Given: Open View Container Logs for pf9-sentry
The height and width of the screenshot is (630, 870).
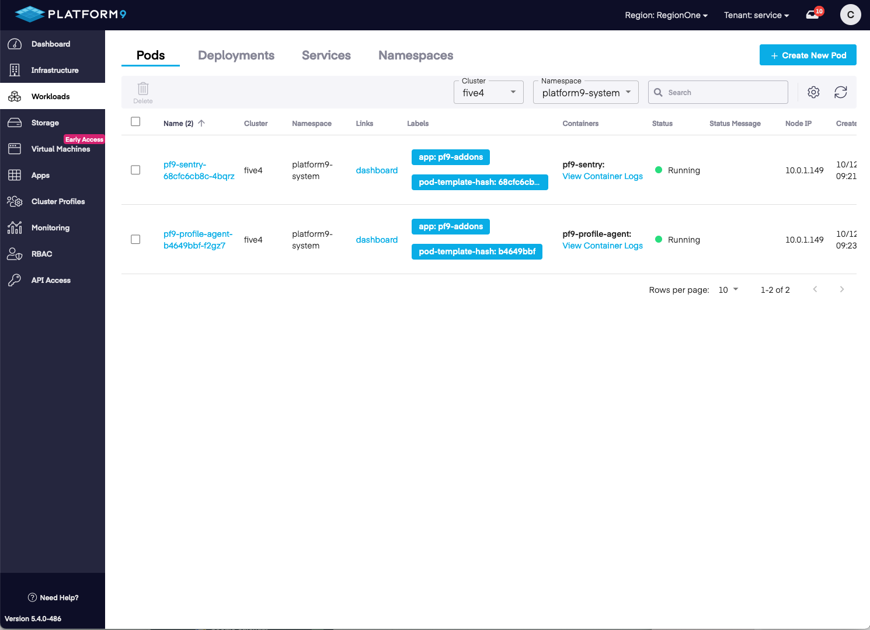Looking at the screenshot, I should pyautogui.click(x=603, y=176).
